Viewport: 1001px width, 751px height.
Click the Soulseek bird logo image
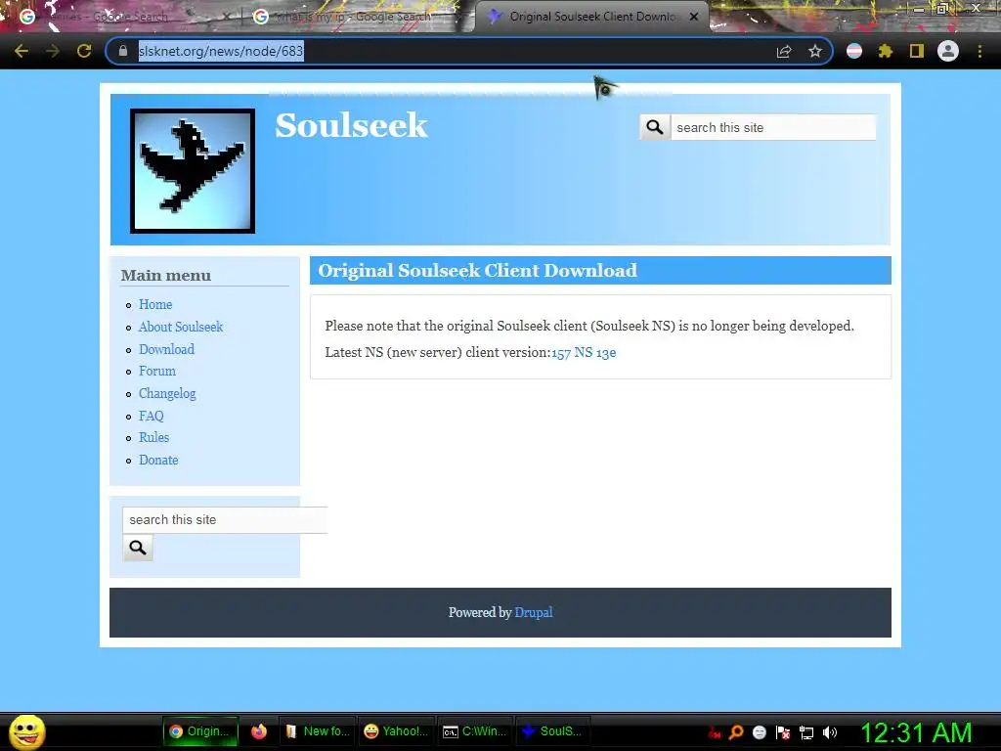coord(193,170)
